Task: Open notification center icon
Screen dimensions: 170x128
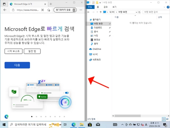Action: tap(165, 125)
